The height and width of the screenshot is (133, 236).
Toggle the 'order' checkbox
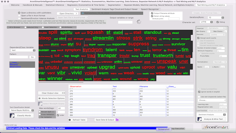click(x=58, y=115)
